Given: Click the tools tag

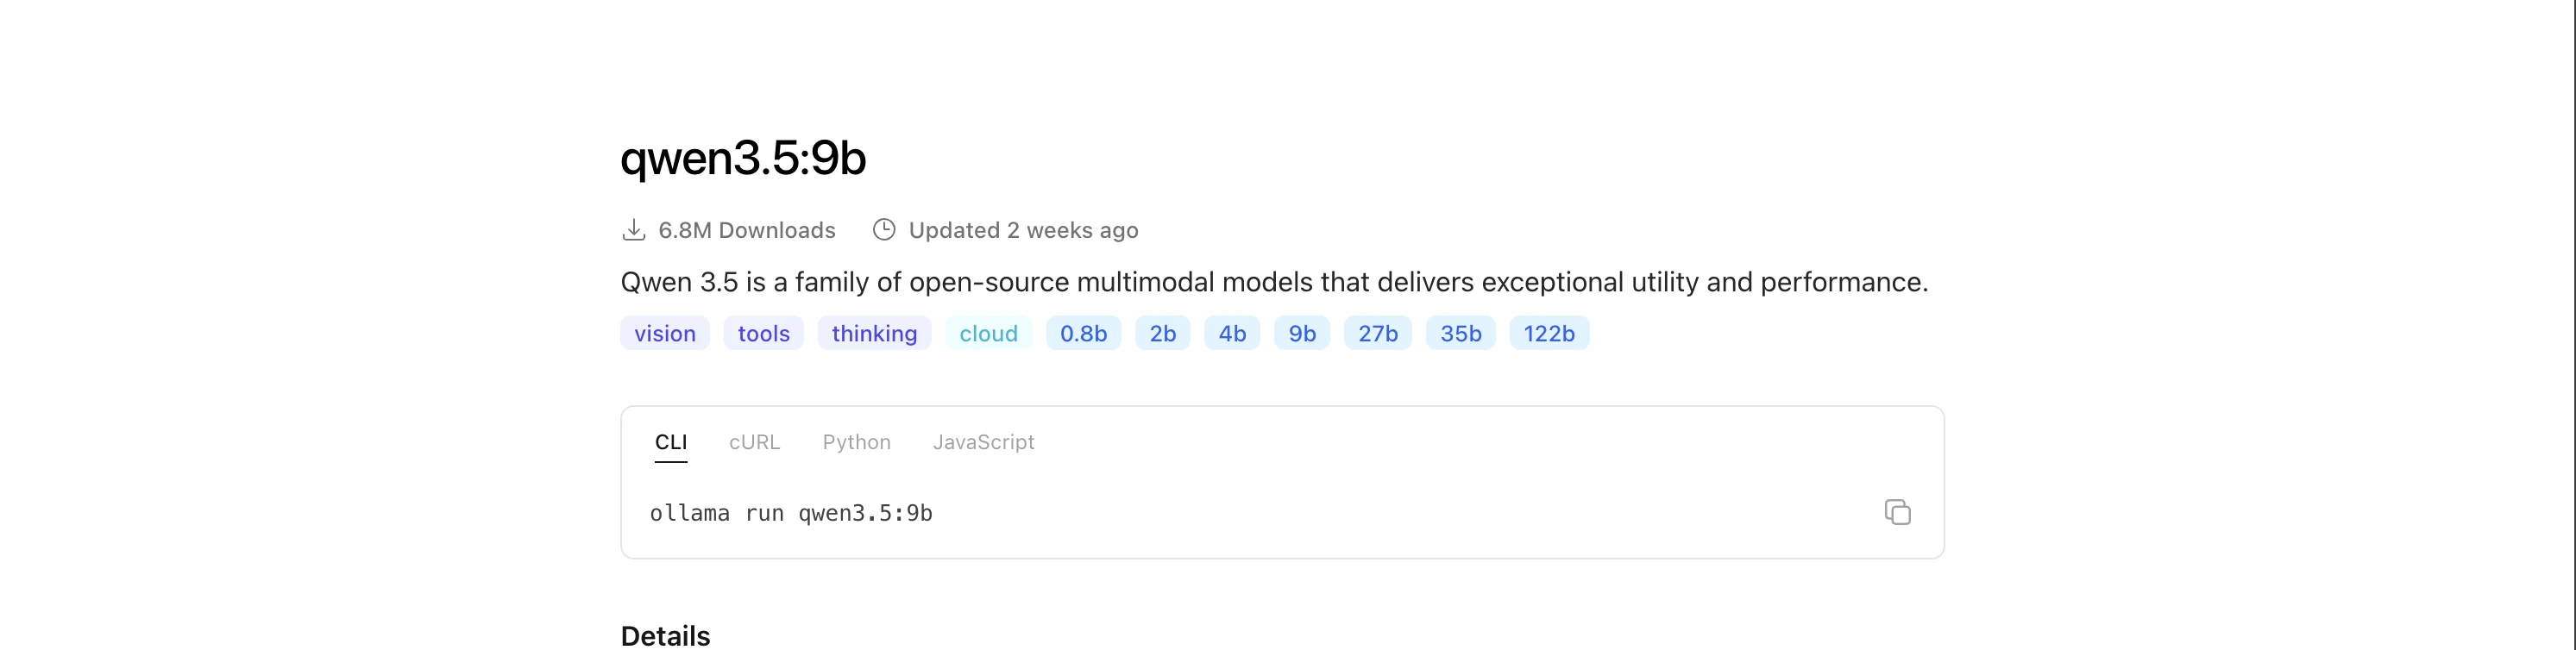Looking at the screenshot, I should pos(763,334).
